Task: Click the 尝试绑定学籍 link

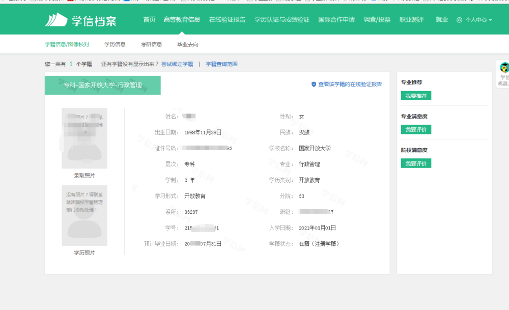Action: coord(177,64)
